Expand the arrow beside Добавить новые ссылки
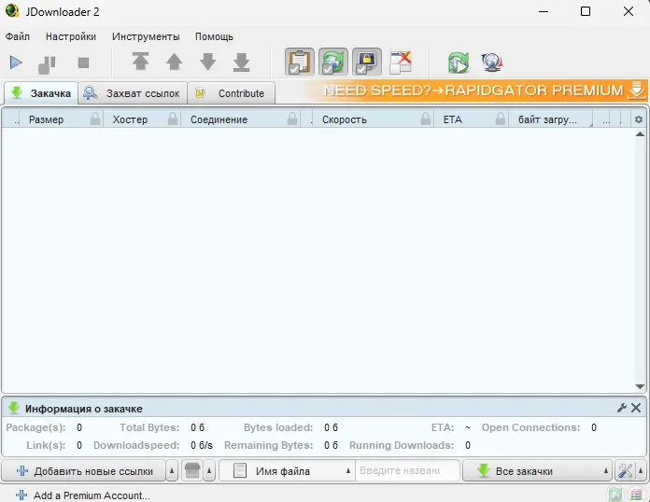This screenshot has height=502, width=650. [172, 471]
